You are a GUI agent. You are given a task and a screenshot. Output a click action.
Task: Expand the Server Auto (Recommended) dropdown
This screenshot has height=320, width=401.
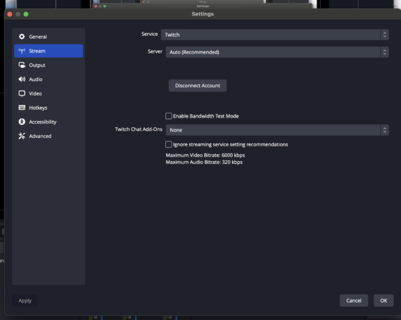(x=277, y=52)
